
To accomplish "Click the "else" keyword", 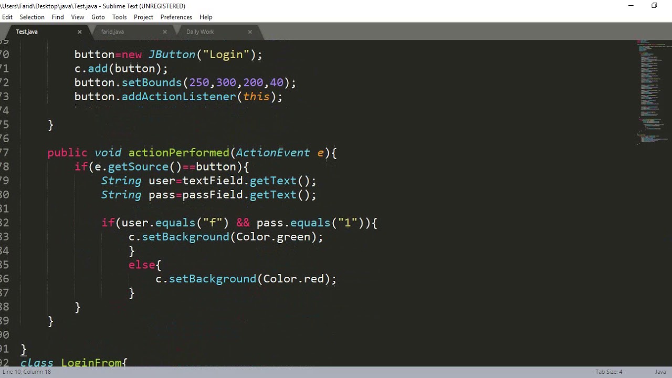I will point(142,265).
